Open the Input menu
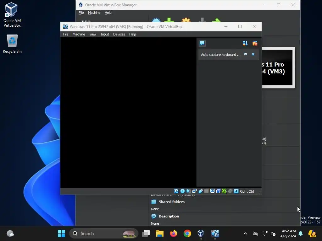This screenshot has height=241, width=322. click(x=105, y=34)
